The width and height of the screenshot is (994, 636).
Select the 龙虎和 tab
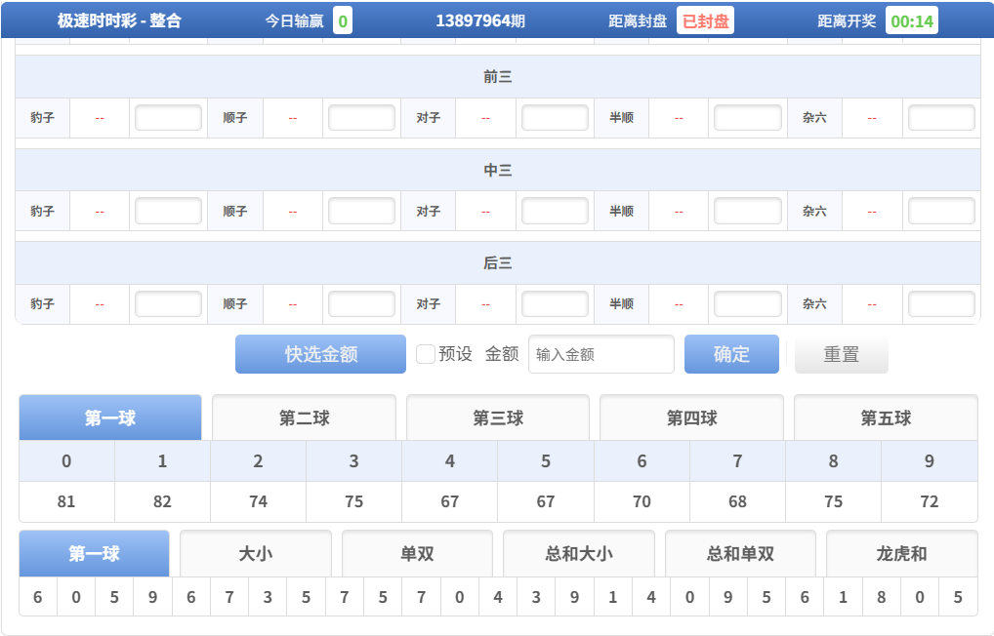point(901,553)
